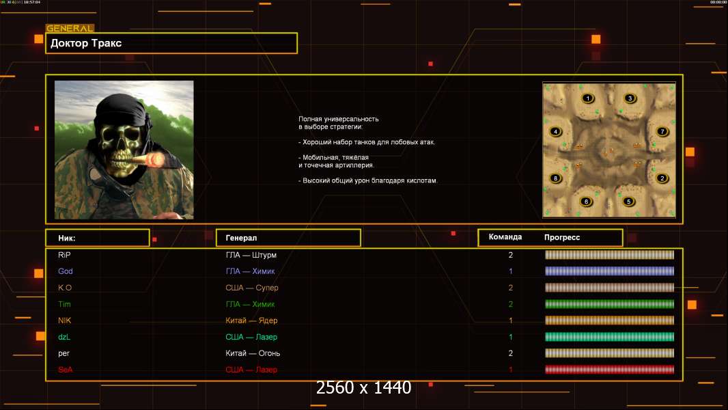Select start position 4 on the map

[x=556, y=131]
